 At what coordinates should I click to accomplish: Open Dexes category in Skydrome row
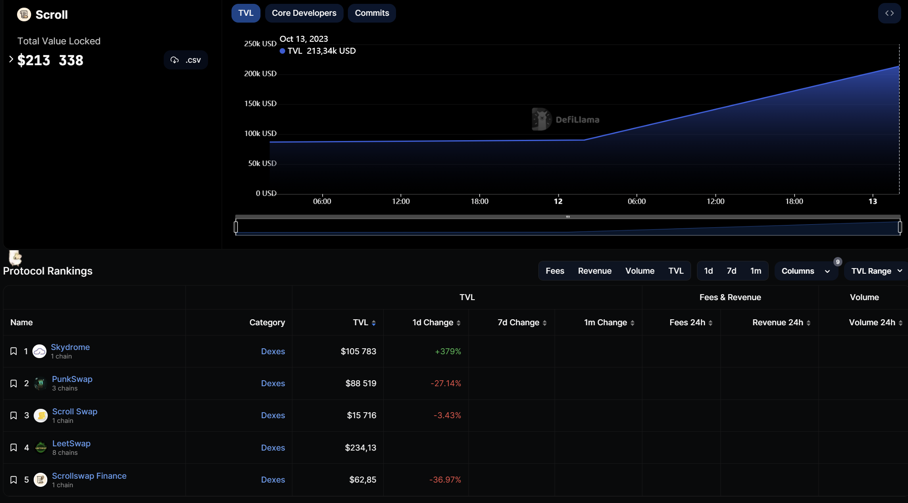point(273,351)
